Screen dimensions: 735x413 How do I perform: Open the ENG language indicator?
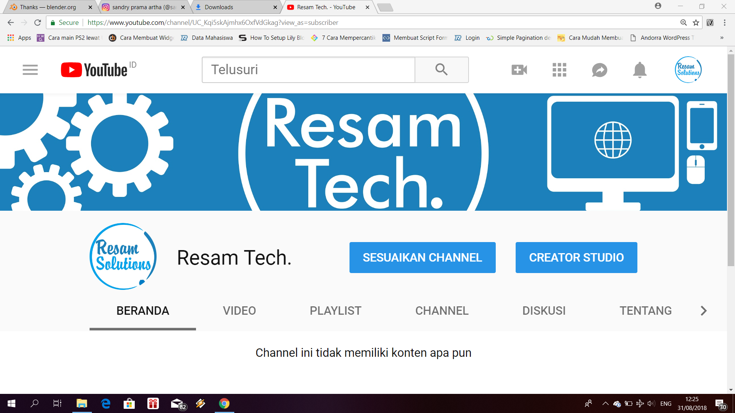click(x=666, y=403)
